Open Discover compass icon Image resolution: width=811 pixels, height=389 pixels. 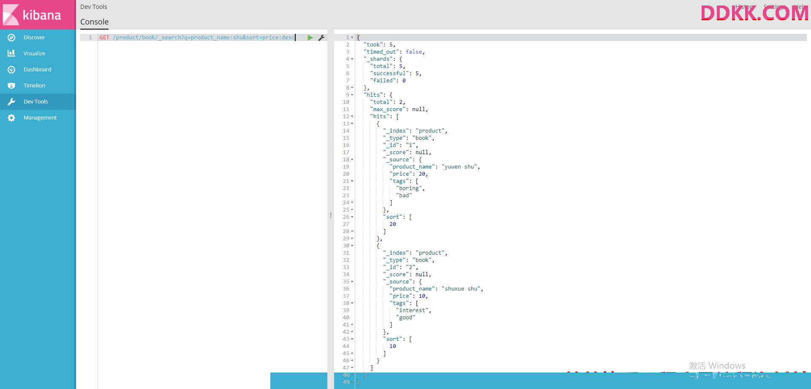coord(11,38)
